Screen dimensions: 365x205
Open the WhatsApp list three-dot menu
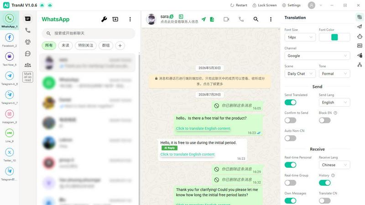[x=130, y=19]
